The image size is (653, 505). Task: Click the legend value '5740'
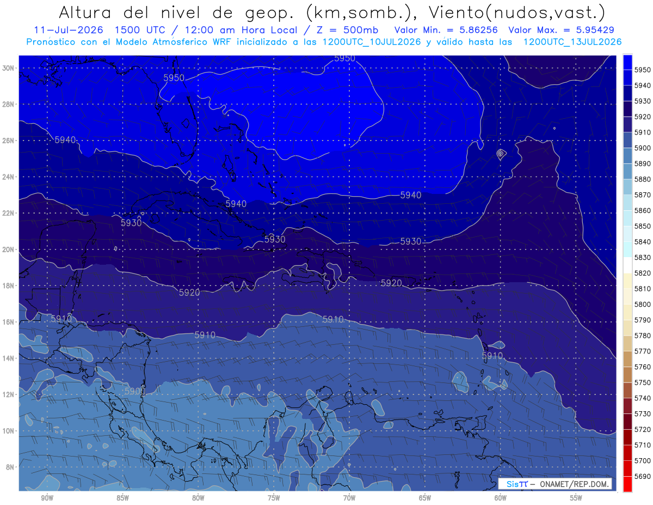click(x=642, y=398)
